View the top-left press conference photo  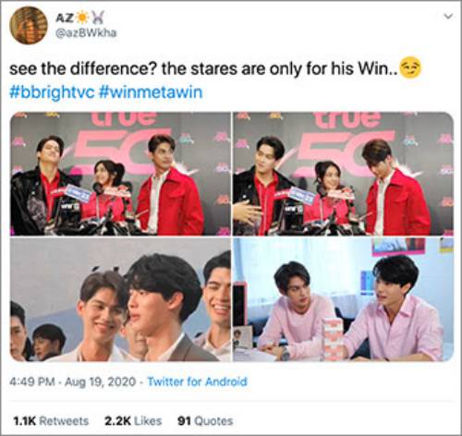pos(120,174)
